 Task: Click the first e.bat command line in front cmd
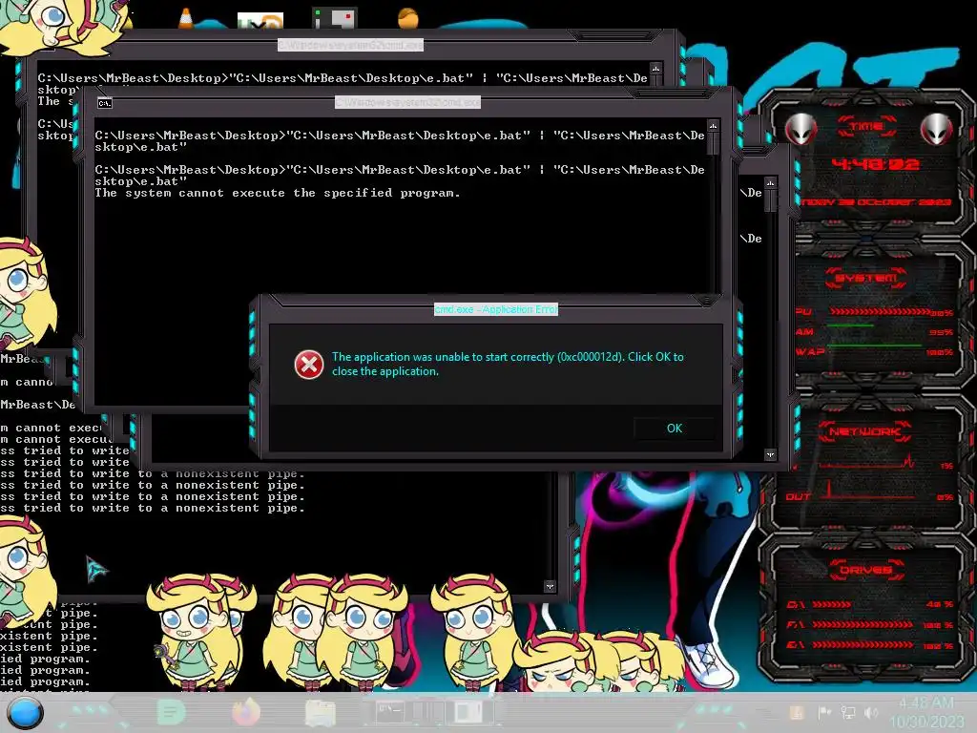tap(400, 141)
